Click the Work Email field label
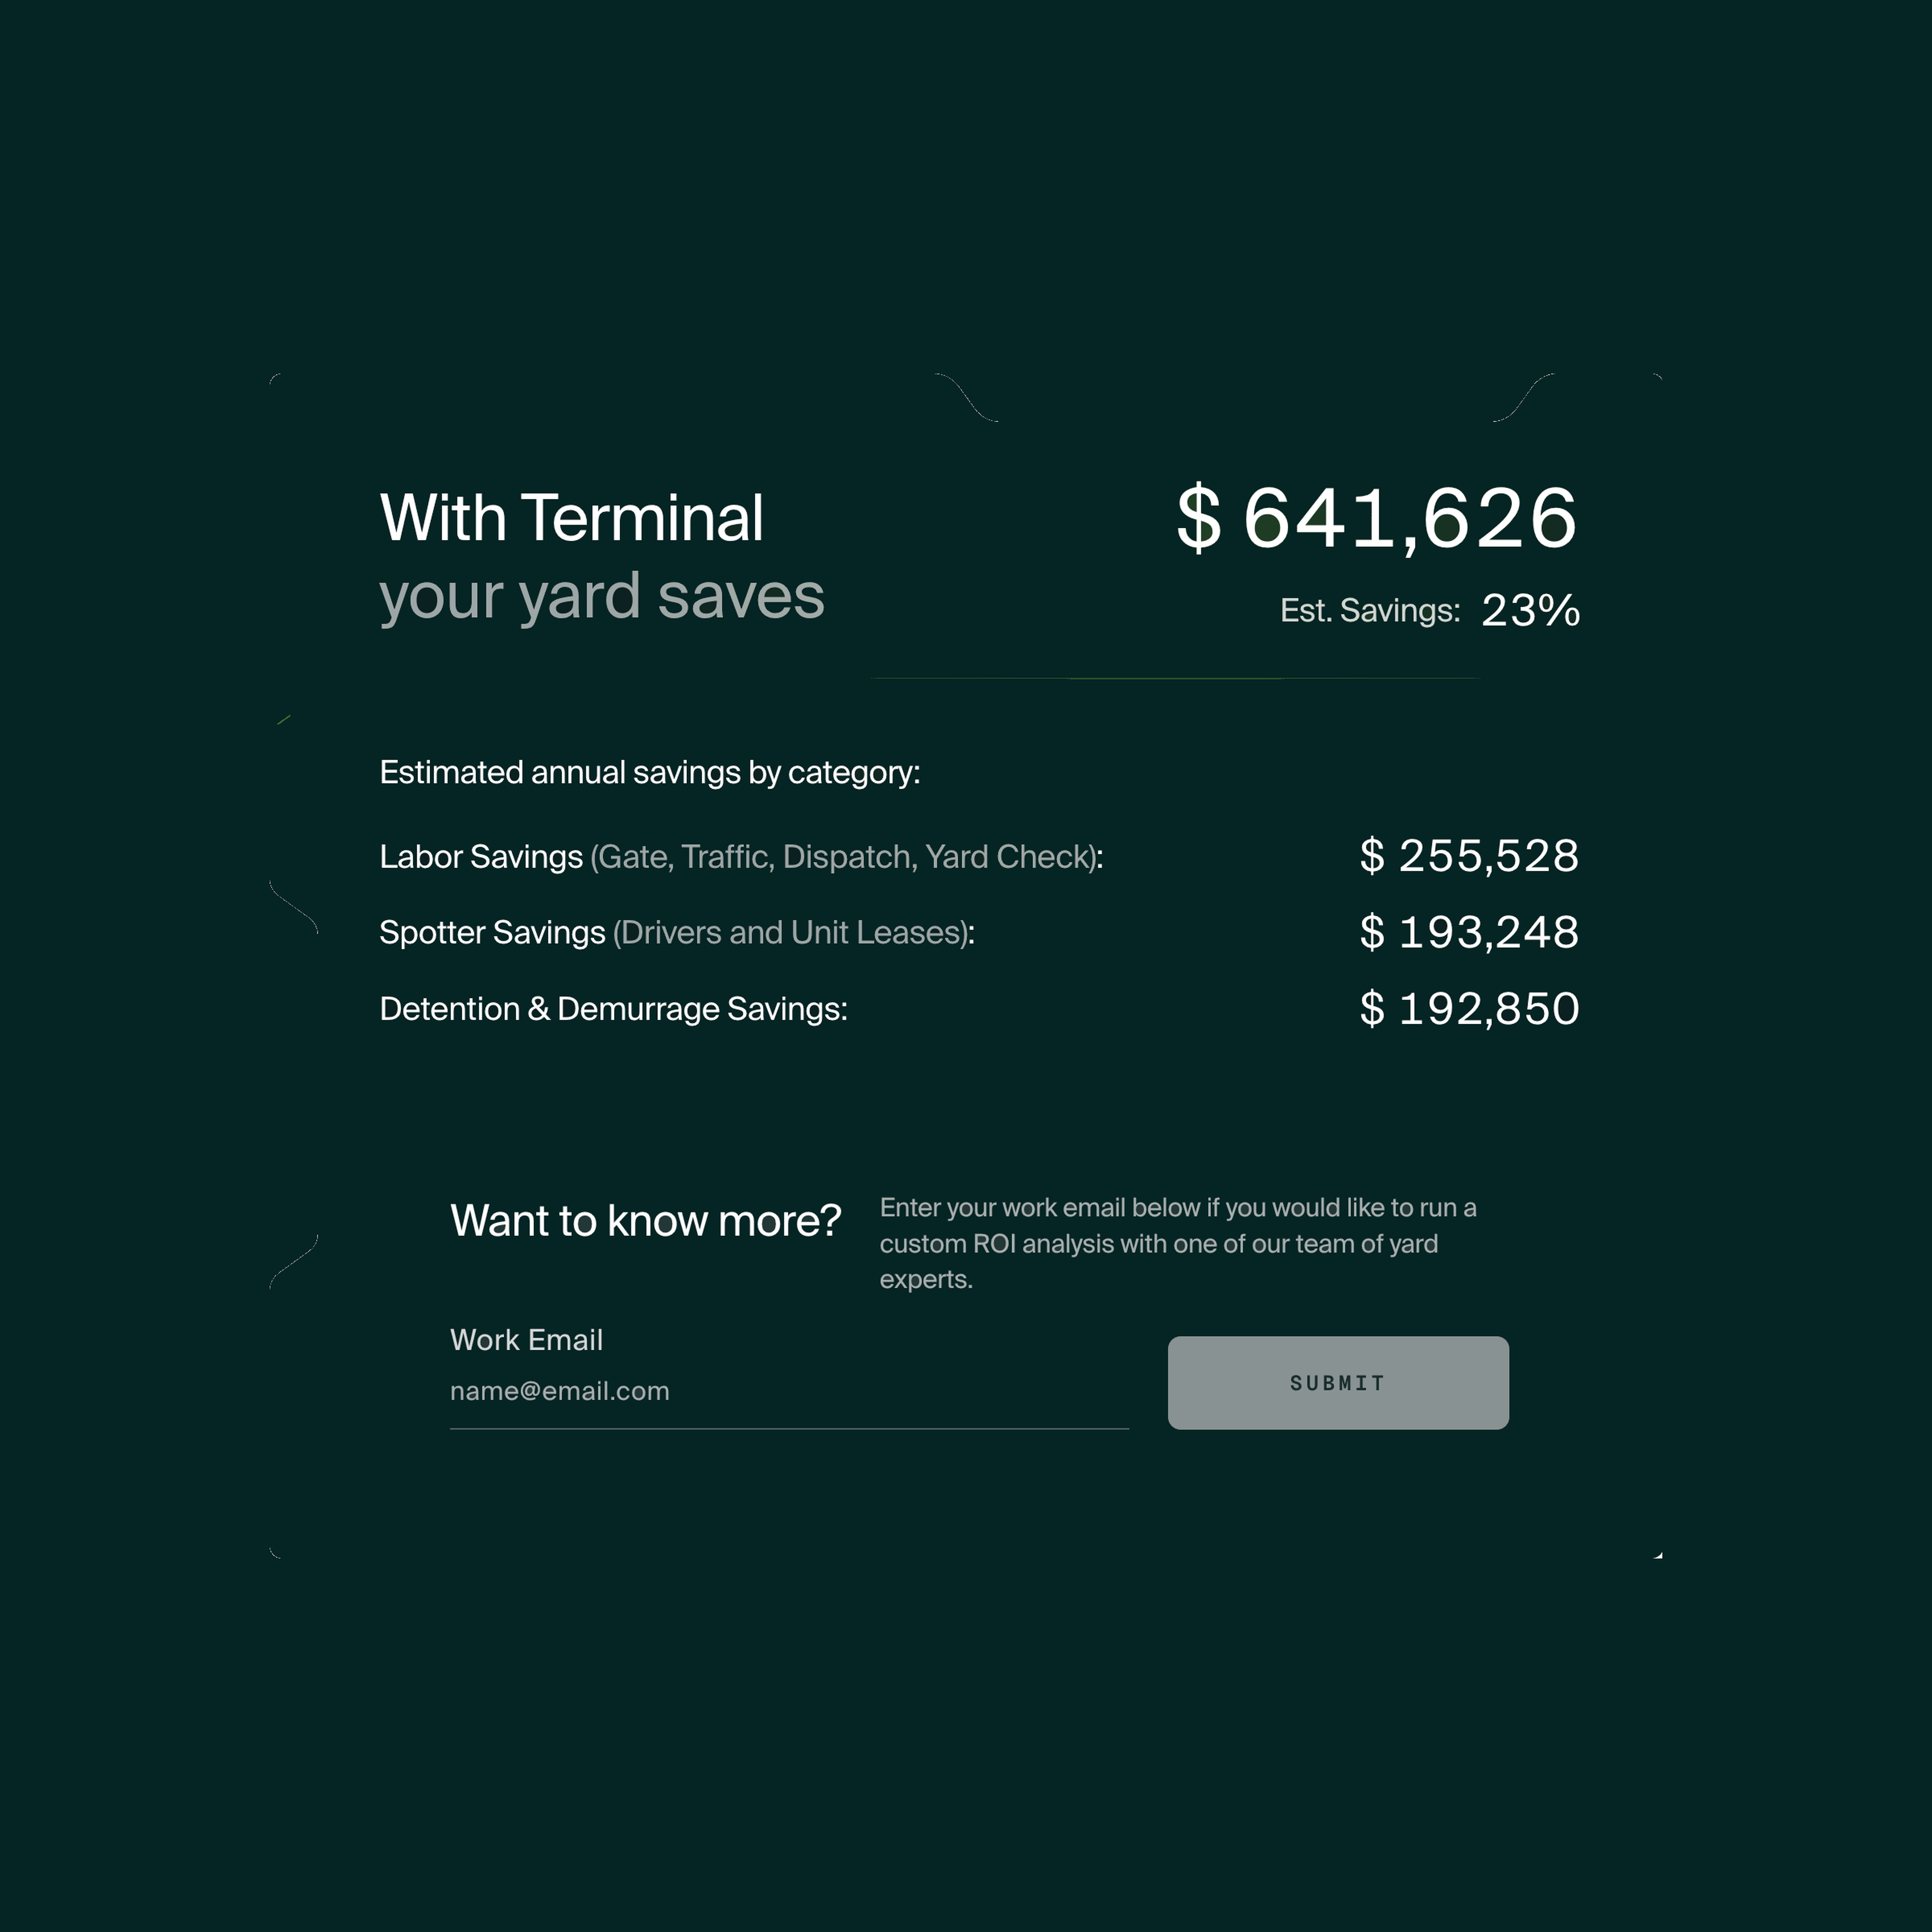The image size is (1932, 1932). point(526,1340)
